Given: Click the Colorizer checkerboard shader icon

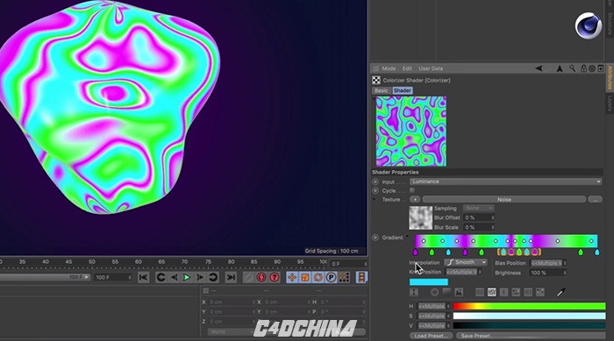Looking at the screenshot, I should 376,81.
